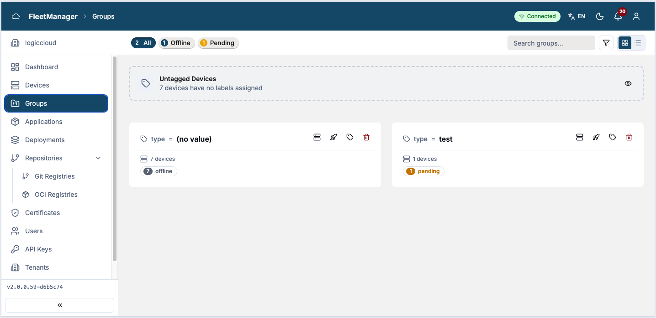Open the EN language selector
This screenshot has width=656, height=318.
click(x=577, y=16)
